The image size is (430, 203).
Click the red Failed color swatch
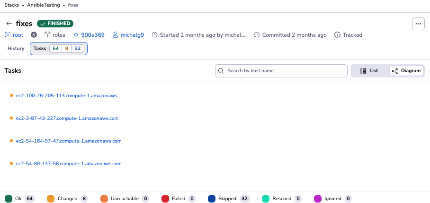(x=165, y=199)
